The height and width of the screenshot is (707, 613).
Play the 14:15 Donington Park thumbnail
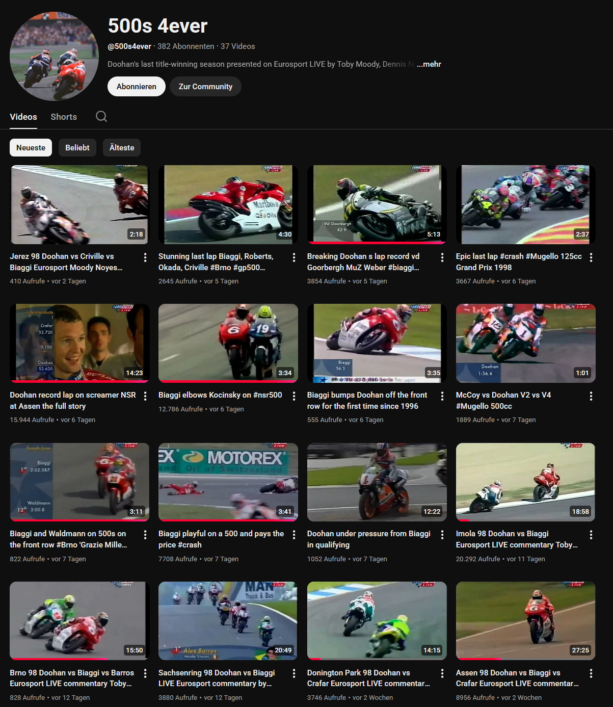(377, 621)
